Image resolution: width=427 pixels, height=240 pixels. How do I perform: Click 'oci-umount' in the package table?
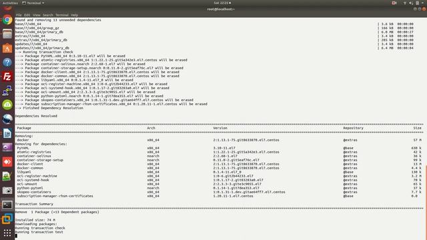click(27, 184)
